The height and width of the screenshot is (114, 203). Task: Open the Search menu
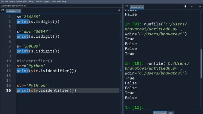click(12, 2)
